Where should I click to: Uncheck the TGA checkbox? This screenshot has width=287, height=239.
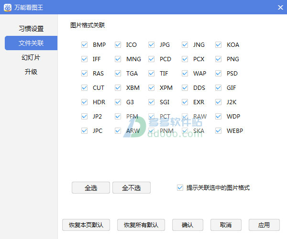(118, 74)
